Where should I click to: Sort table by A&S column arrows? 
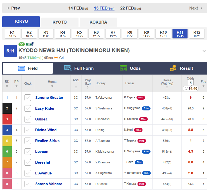76,87
